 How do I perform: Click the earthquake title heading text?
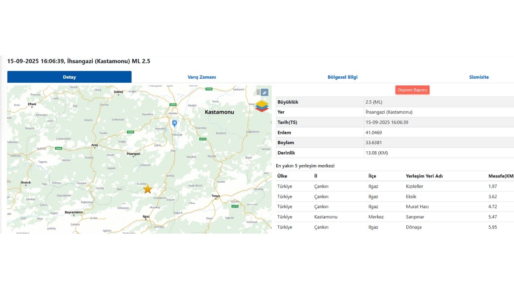(x=79, y=61)
